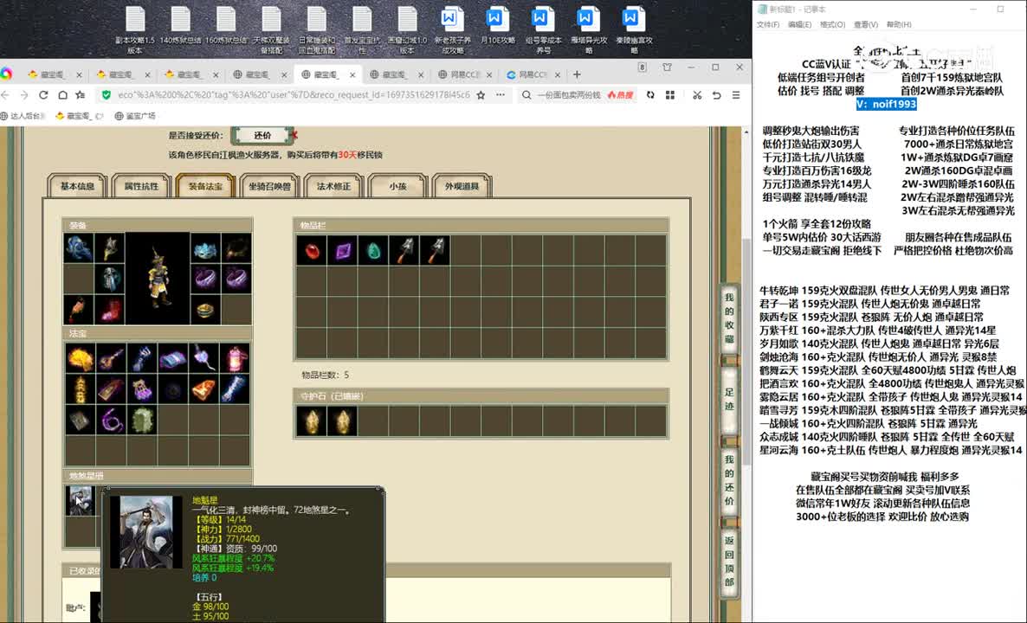This screenshot has height=623, width=1027.
Task: Open Notepad 编辑(E) menu
Action: click(x=800, y=25)
